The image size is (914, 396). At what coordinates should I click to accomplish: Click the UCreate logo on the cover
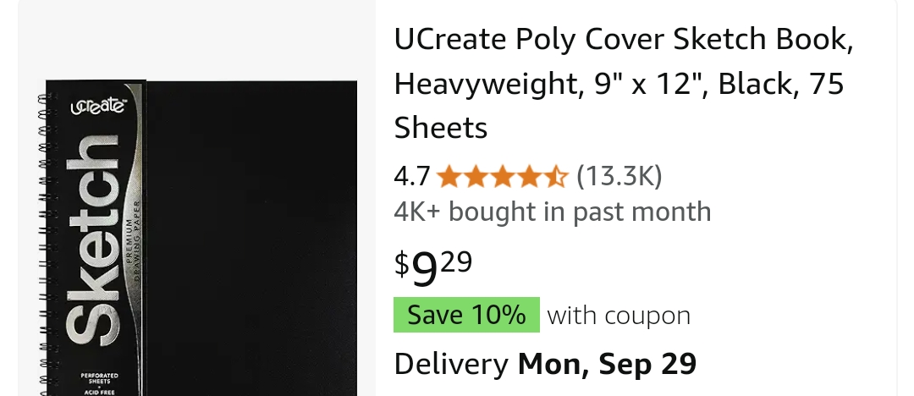(98, 107)
